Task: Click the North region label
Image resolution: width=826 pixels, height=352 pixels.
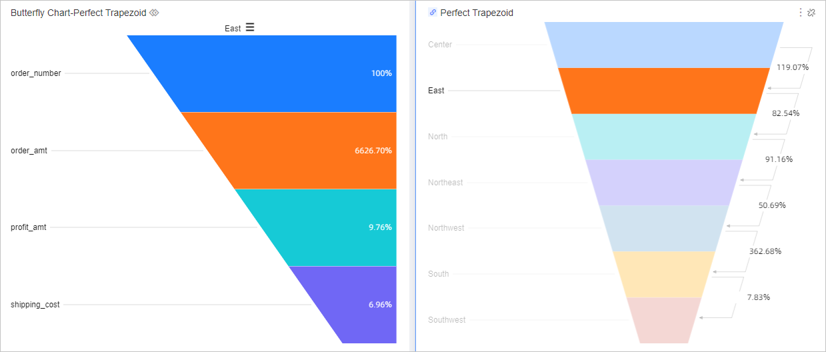Action: [x=438, y=137]
